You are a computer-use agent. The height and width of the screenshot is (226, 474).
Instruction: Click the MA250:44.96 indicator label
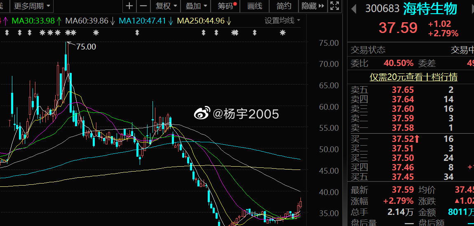pyautogui.click(x=204, y=21)
